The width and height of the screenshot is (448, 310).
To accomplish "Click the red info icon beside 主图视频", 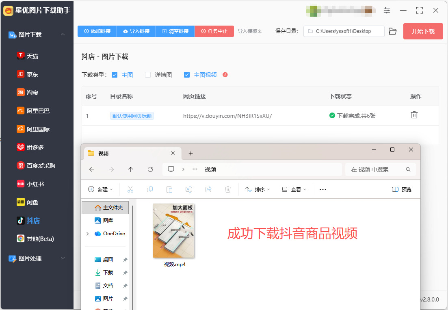I will [x=225, y=75].
